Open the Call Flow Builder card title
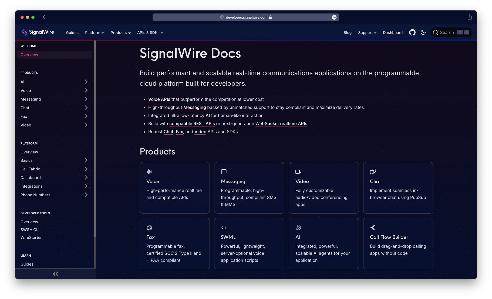 (389, 237)
